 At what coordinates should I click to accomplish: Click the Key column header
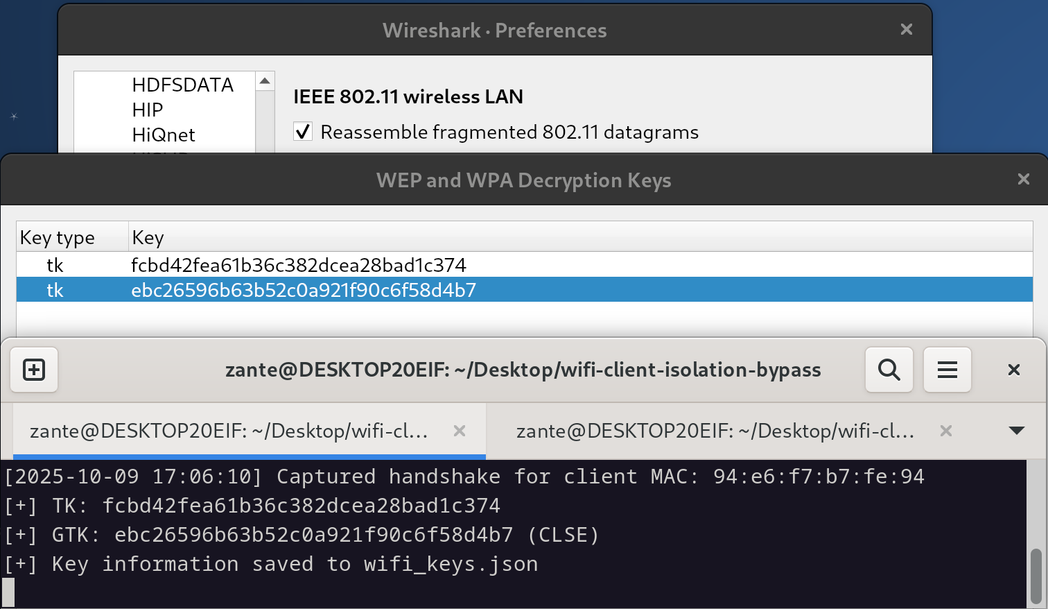pyautogui.click(x=148, y=237)
